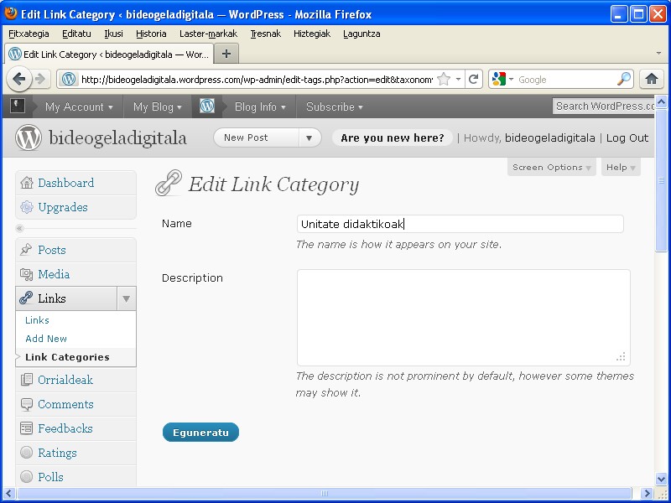Expand the Subscribe menu

click(x=335, y=106)
